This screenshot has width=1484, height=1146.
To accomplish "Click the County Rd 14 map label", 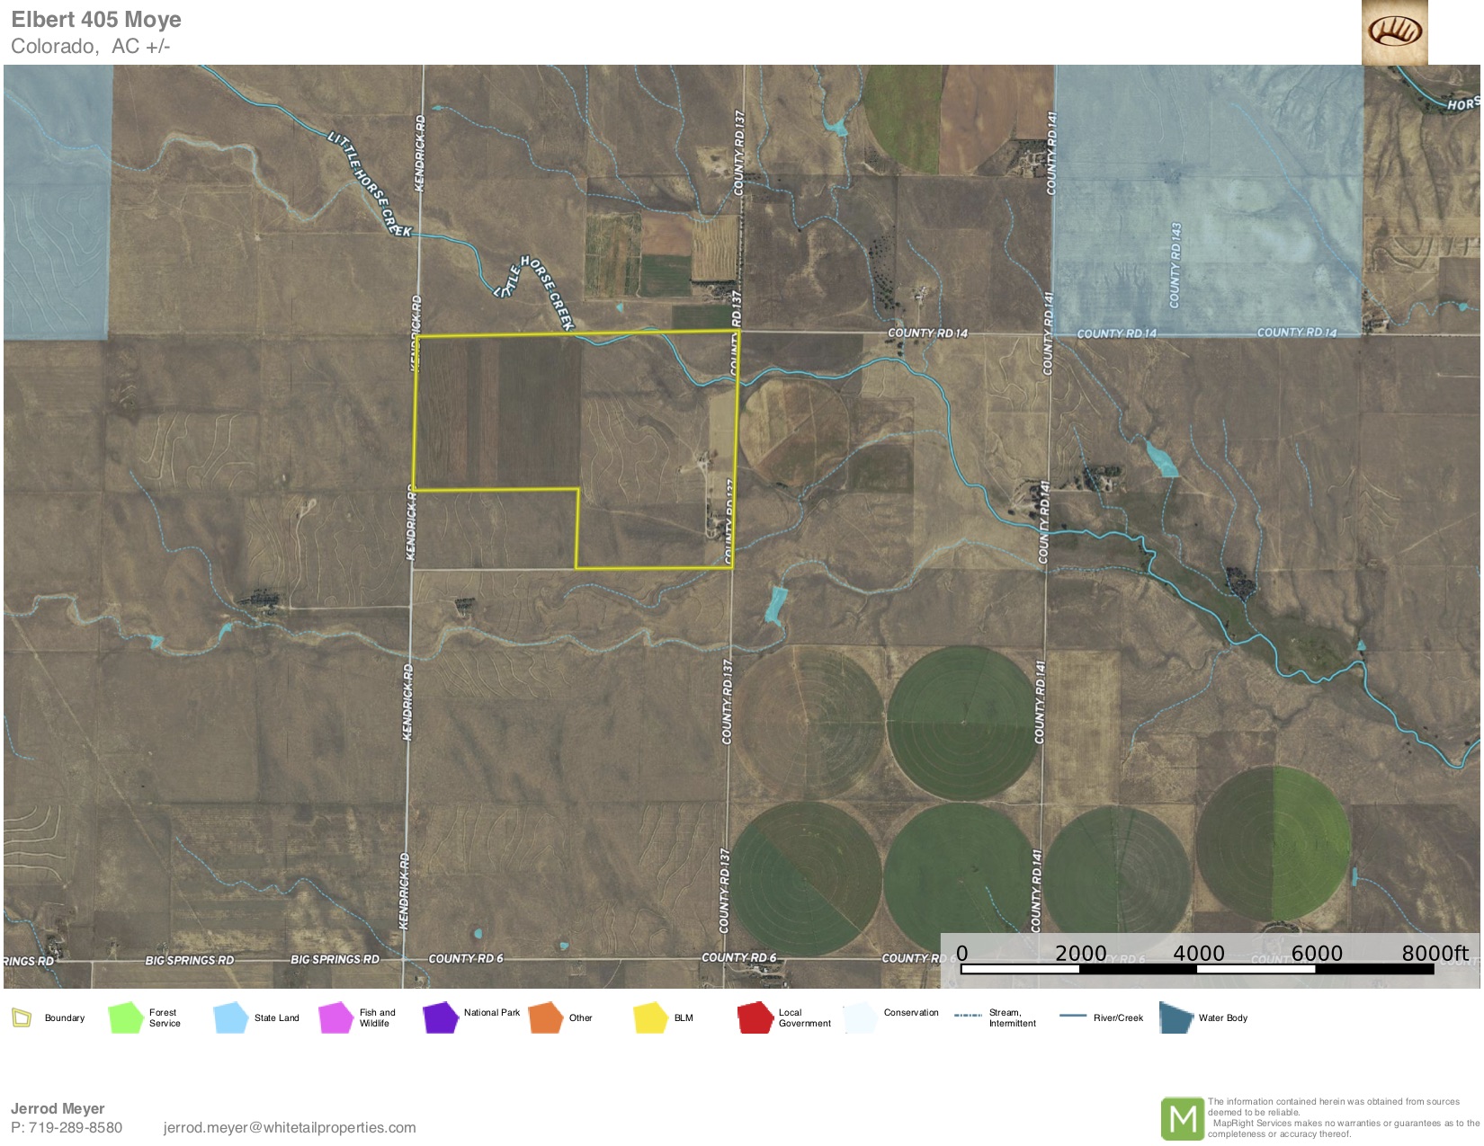I will pos(927,333).
